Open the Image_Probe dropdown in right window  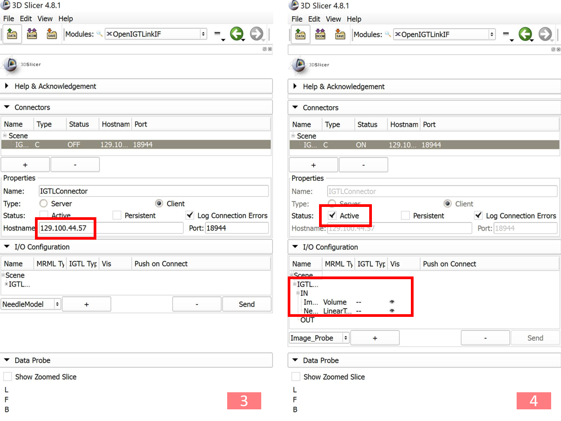[319, 338]
